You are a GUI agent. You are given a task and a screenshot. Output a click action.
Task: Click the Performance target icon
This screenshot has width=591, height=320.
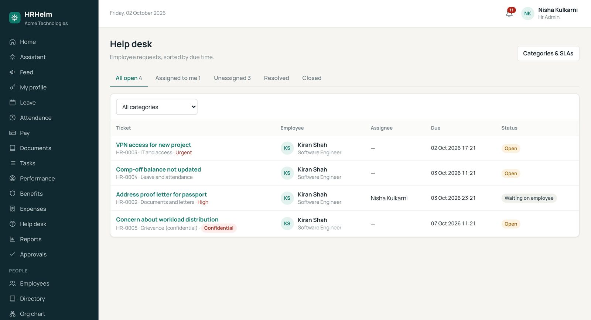point(13,178)
